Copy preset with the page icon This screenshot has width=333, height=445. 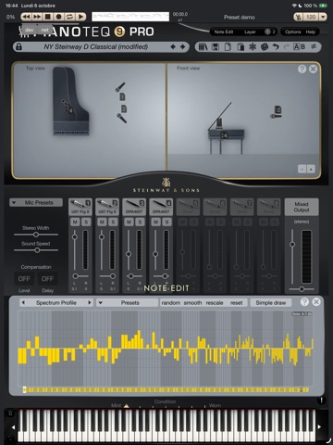(x=228, y=47)
